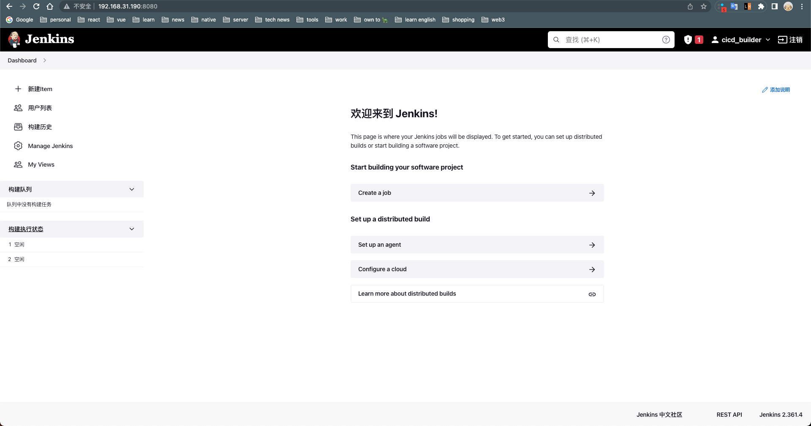The image size is (811, 426).
Task: Click Configure a cloud
Action: (x=477, y=269)
